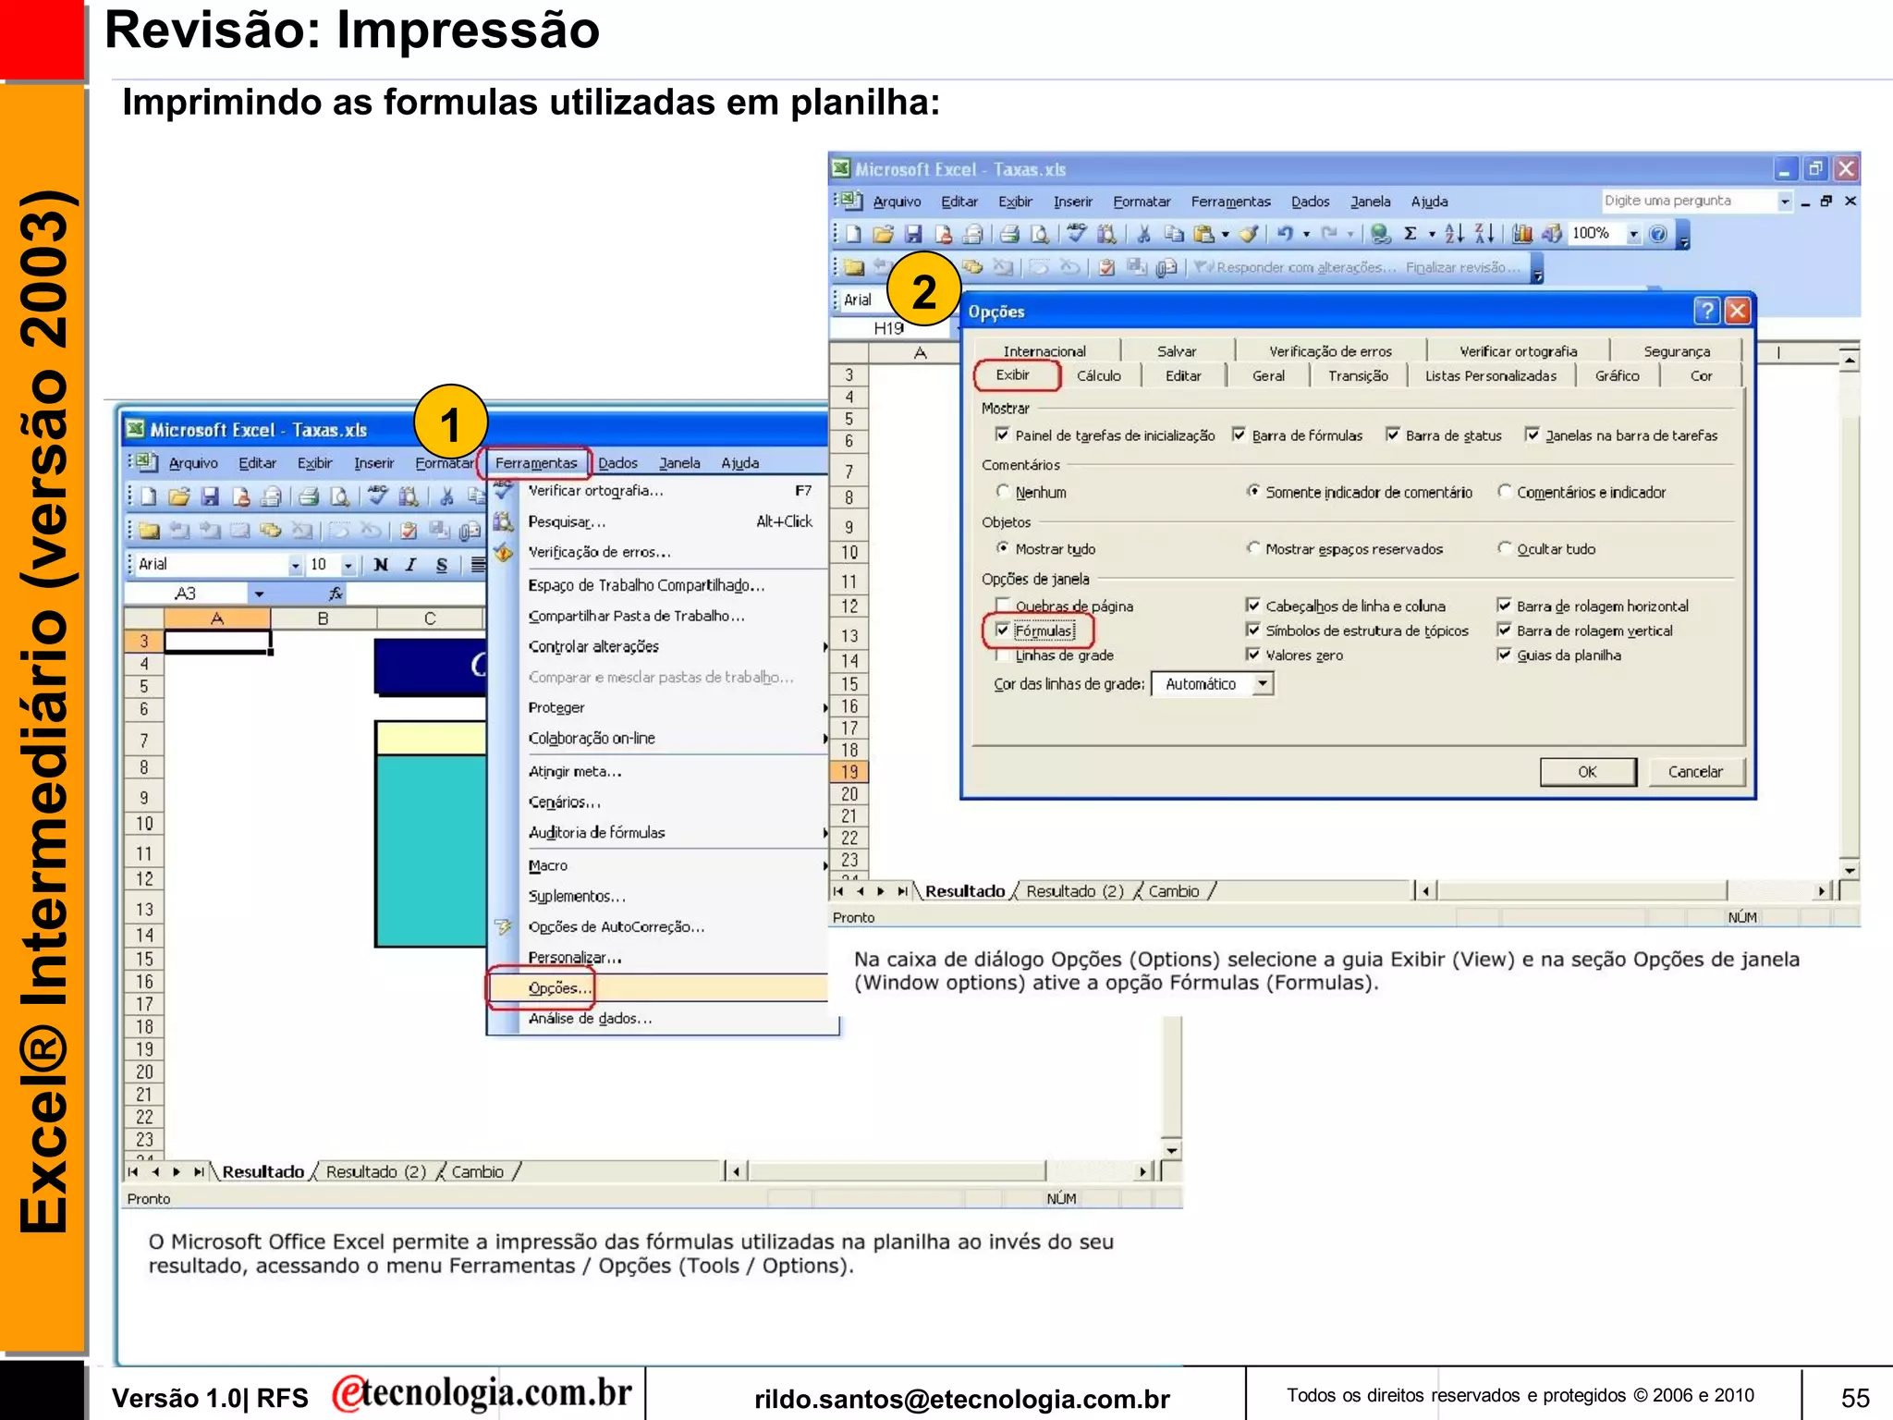Screen dimensions: 1893x1420
Task: Toggle Linhas de grade checkbox
Action: pyautogui.click(x=1003, y=655)
